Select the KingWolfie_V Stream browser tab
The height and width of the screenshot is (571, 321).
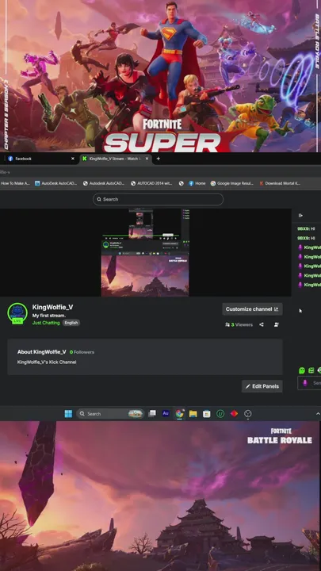(116, 159)
